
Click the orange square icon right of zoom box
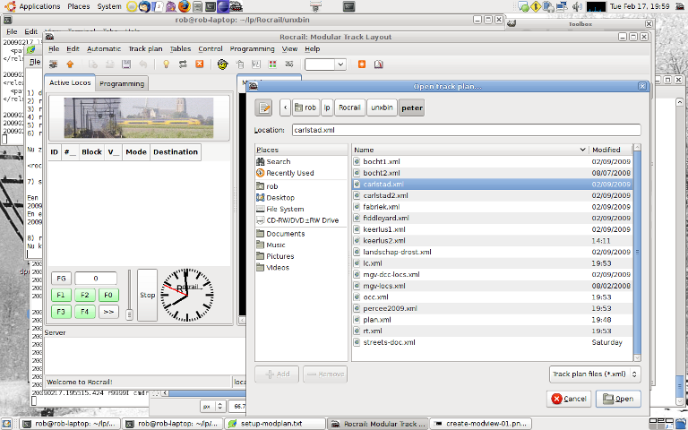pyautogui.click(x=362, y=64)
